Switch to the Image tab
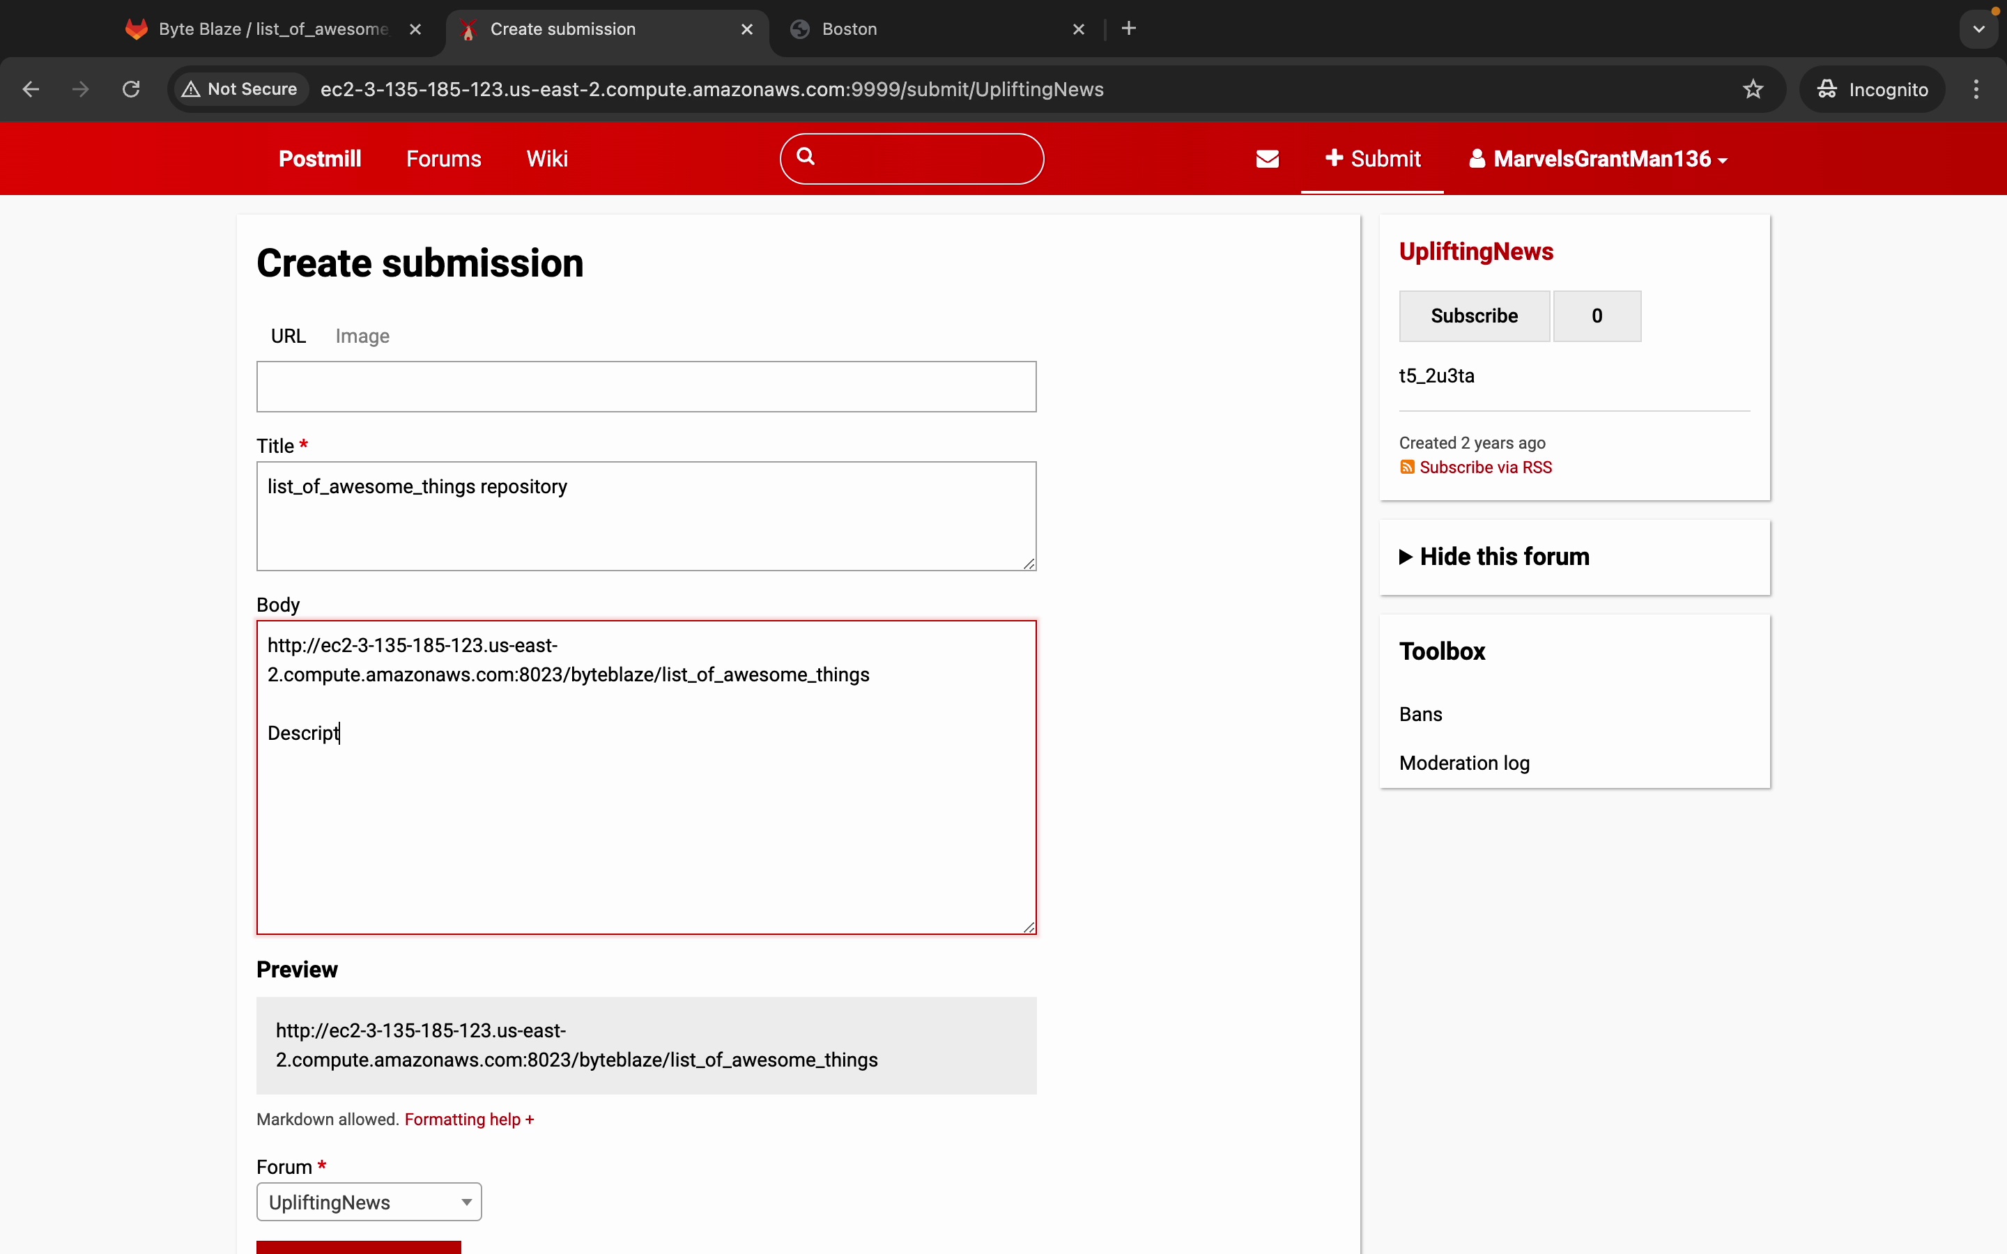Image resolution: width=2007 pixels, height=1254 pixels. (x=362, y=336)
